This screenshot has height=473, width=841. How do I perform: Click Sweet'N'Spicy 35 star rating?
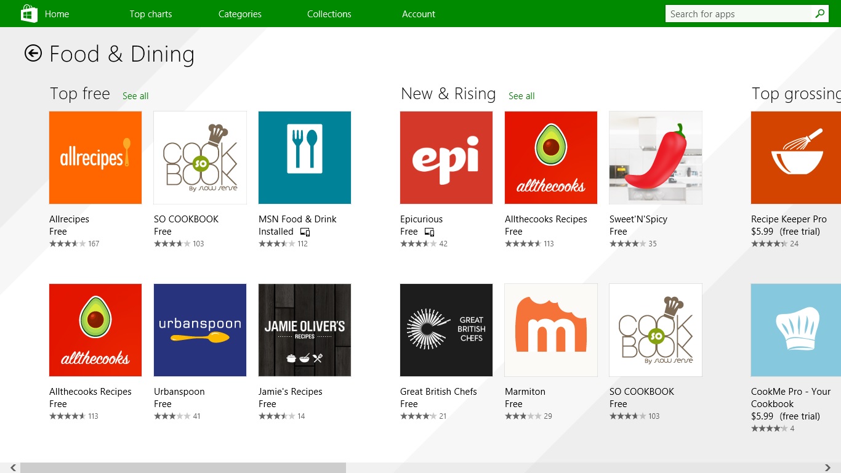(x=633, y=244)
